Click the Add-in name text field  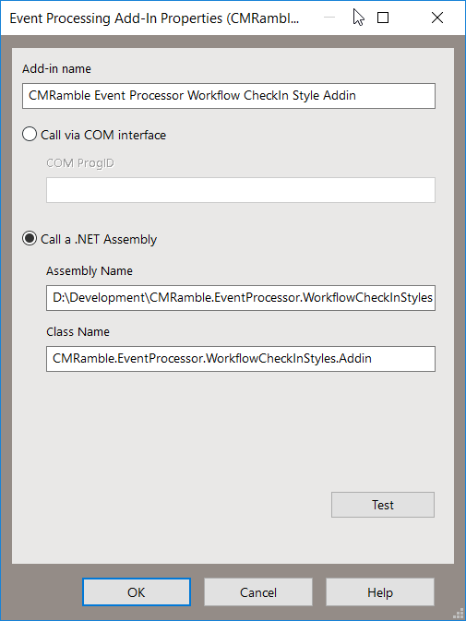click(x=229, y=96)
